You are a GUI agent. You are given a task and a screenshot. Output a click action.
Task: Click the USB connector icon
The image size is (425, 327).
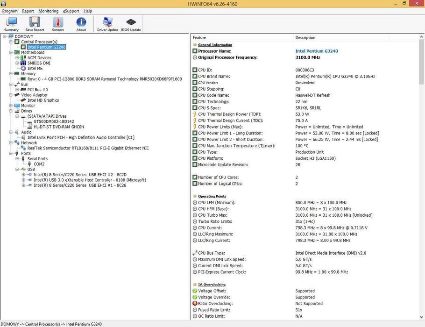pos(23,169)
